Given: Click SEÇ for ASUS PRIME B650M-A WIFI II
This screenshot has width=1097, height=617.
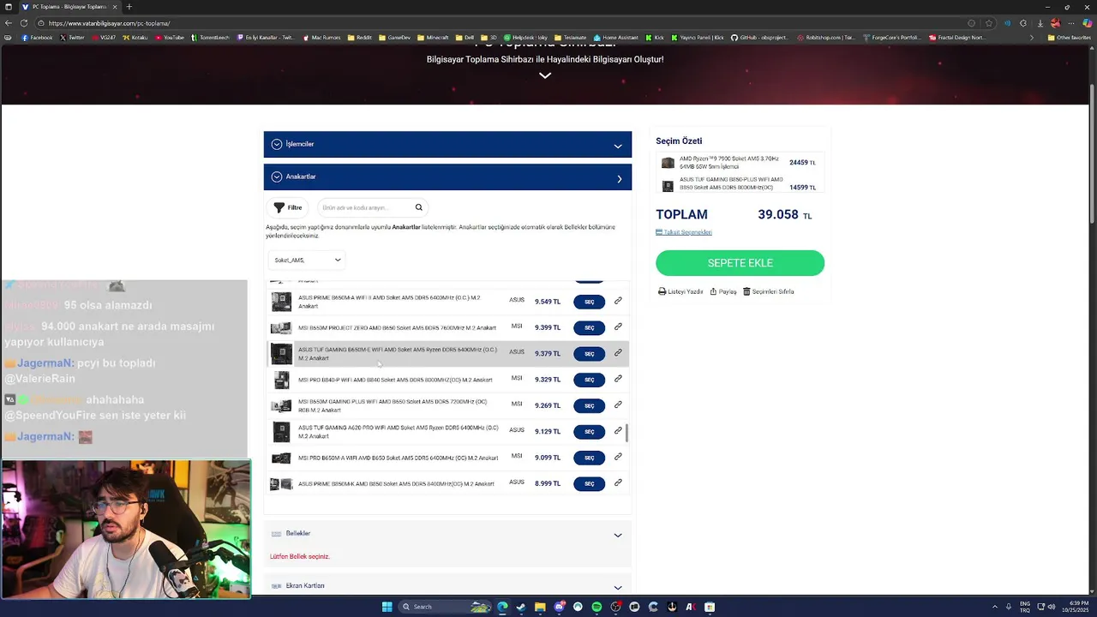Looking at the screenshot, I should [589, 302].
